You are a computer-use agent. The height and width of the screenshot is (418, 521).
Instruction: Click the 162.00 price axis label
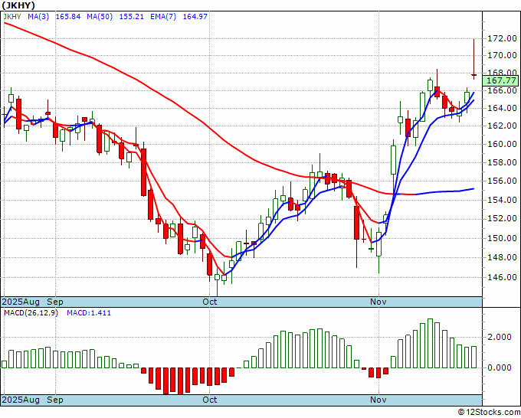pyautogui.click(x=502, y=126)
